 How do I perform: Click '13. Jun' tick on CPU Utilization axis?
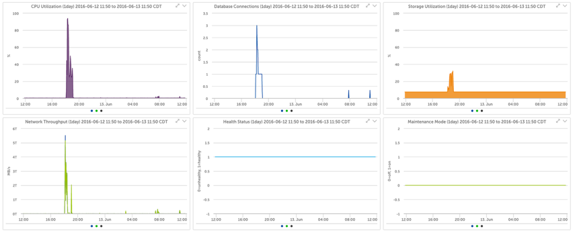(106, 104)
